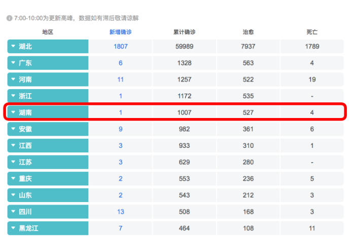Viewport: 351px width, 237px height.
Task: Expand the 重庆 row arrow
Action: point(13,179)
